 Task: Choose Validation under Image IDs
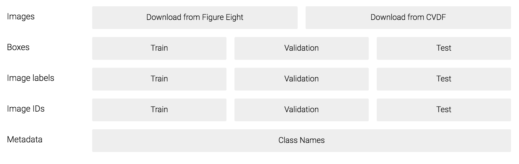pos(301,110)
